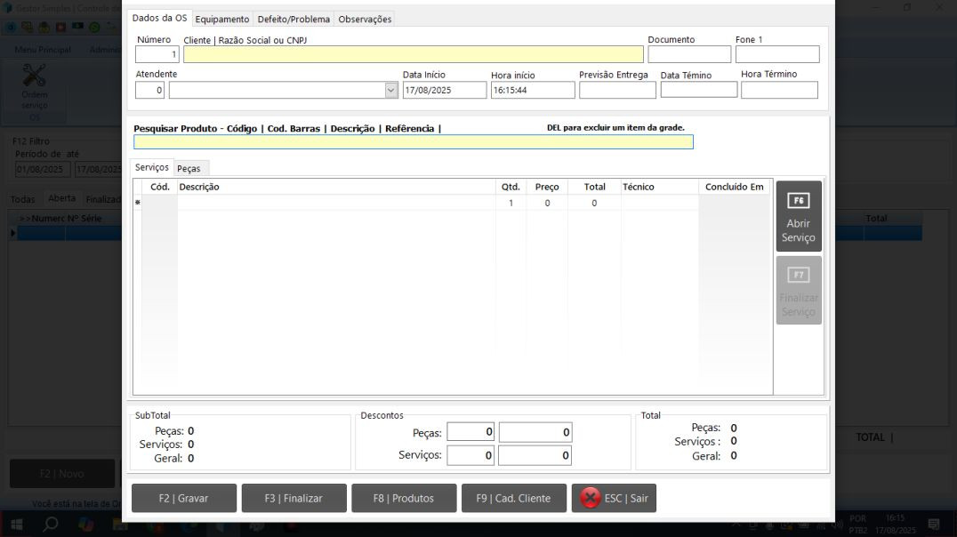This screenshot has height=537, width=957.
Task: Select the Data Início date field
Action: [x=444, y=90]
